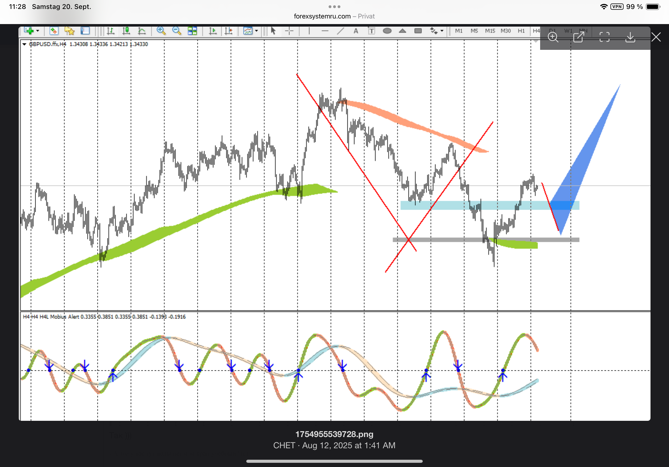Image resolution: width=669 pixels, height=467 pixels.
Task: Click the viewer's zoom magnifier button
Action: (x=553, y=37)
